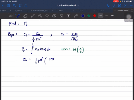Tap the battery status icon
This screenshot has width=134, height=100.
pos(131,1)
